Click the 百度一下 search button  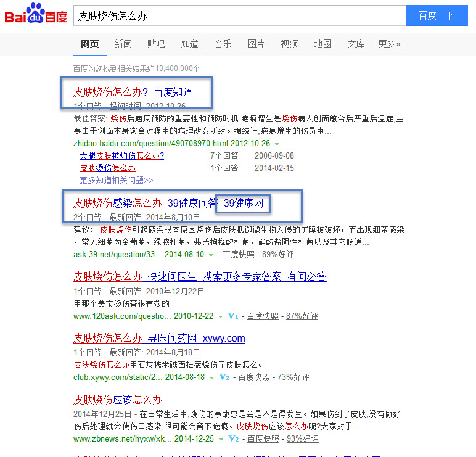437,15
